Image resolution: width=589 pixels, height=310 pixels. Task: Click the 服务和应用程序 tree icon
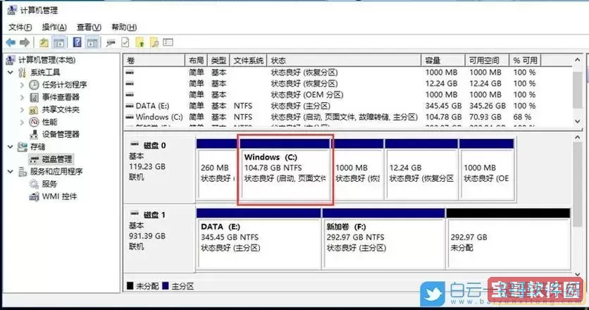point(23,171)
